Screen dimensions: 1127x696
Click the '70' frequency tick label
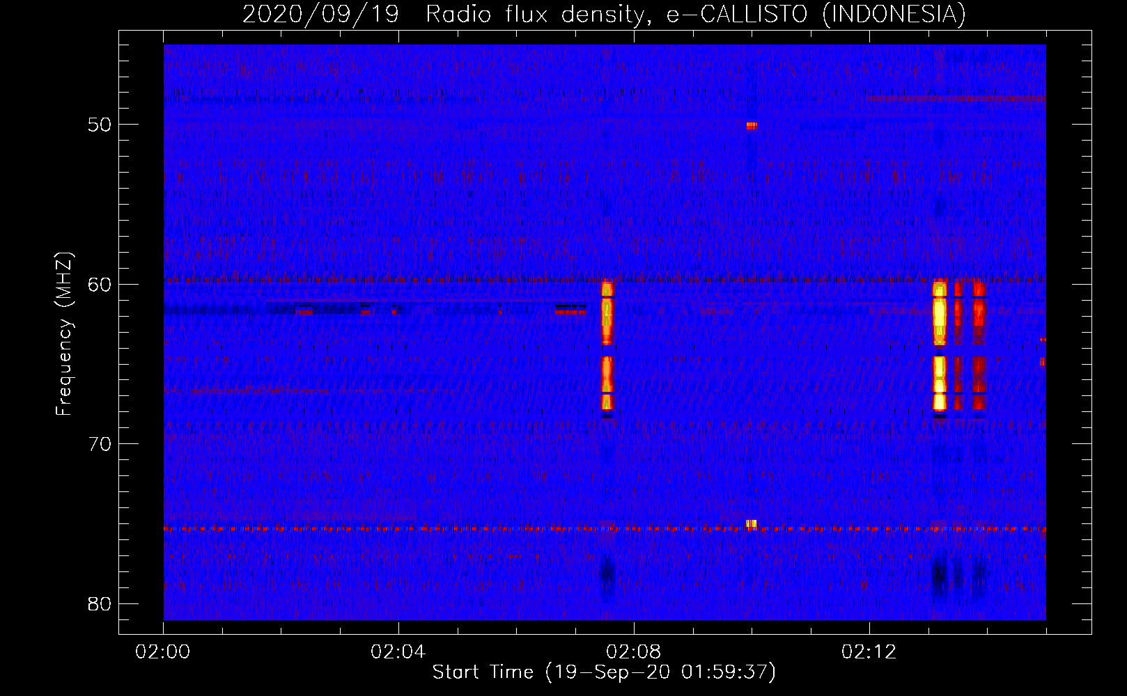point(100,443)
